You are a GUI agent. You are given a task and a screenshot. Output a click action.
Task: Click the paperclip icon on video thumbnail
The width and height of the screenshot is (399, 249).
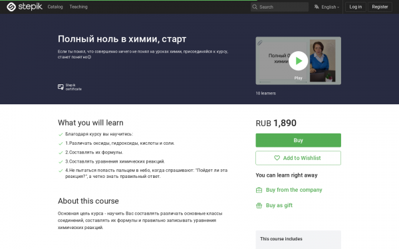pyautogui.click(x=260, y=42)
